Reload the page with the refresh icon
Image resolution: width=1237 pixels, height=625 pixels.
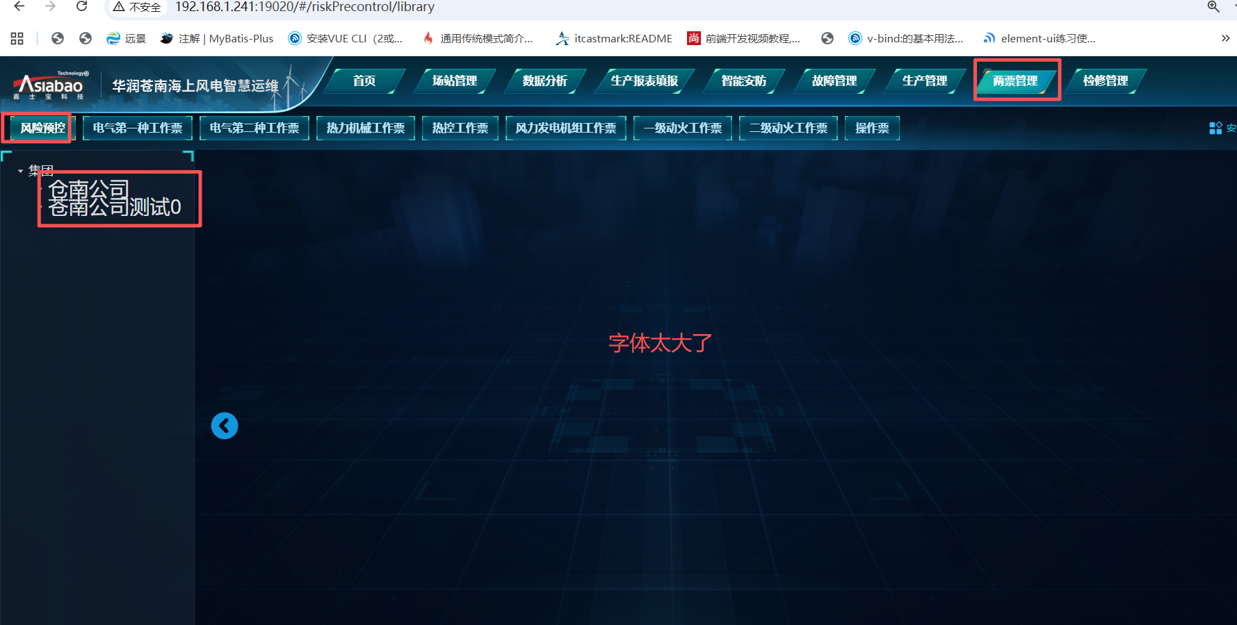tap(81, 7)
